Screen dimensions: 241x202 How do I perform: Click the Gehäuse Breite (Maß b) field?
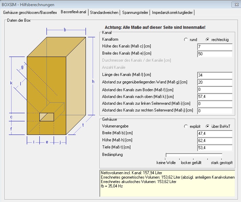coord(215,134)
